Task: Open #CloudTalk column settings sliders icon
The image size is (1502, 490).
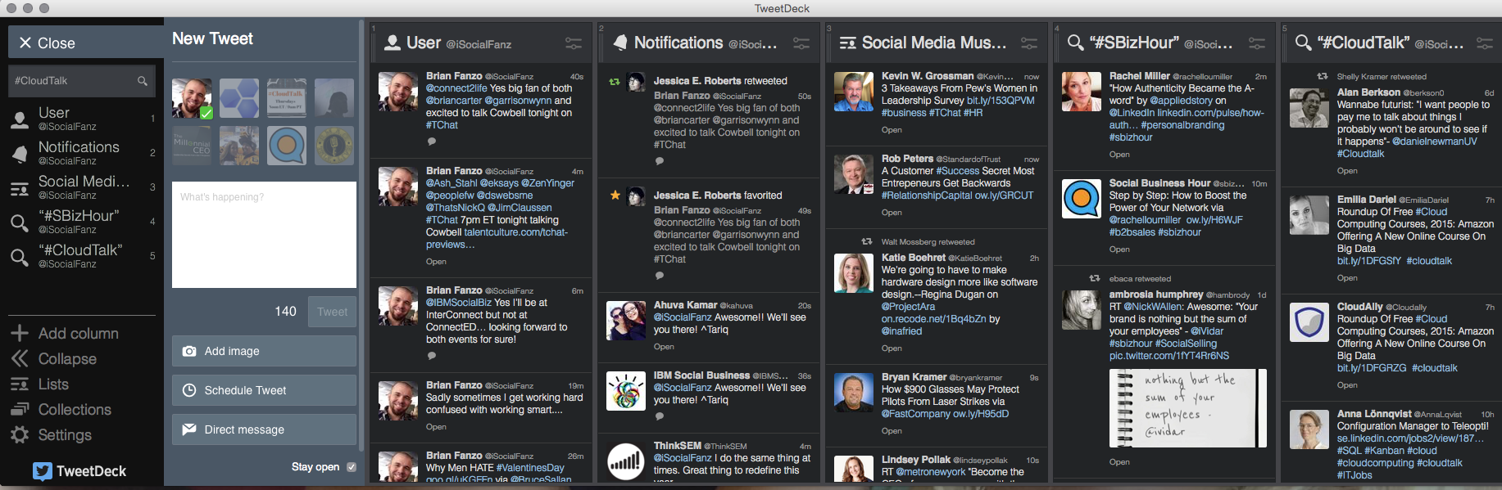Action: click(x=1485, y=43)
